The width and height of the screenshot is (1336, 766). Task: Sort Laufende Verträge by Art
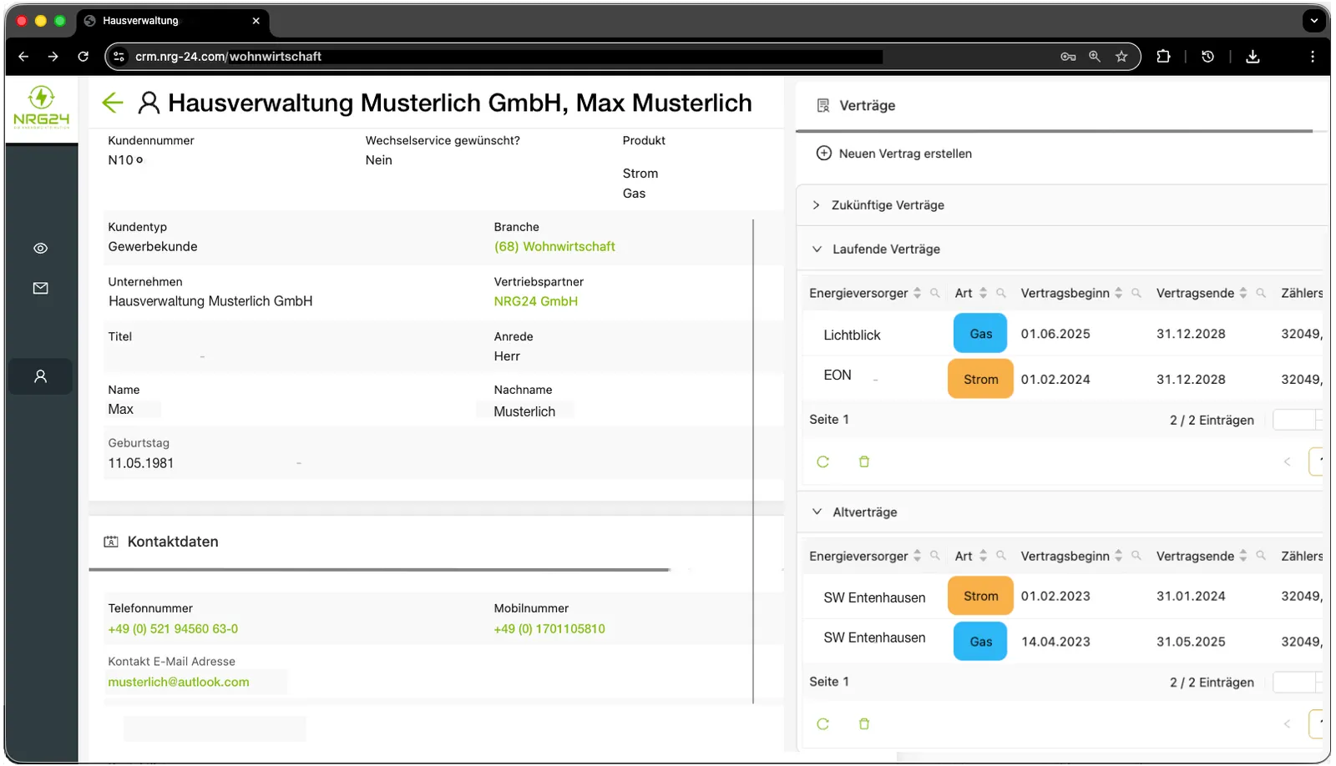(x=983, y=293)
